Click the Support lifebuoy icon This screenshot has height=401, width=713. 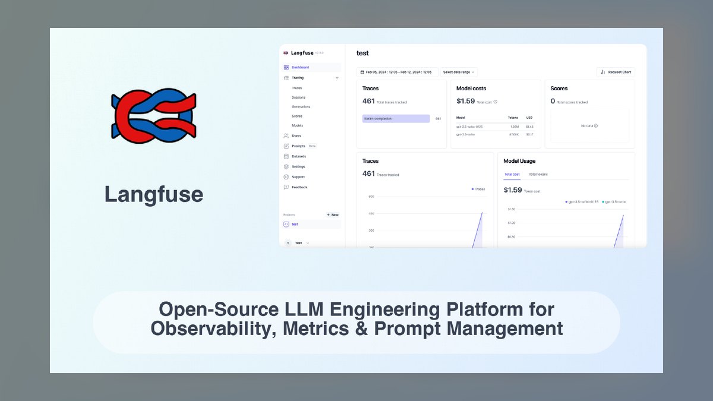[x=286, y=177]
